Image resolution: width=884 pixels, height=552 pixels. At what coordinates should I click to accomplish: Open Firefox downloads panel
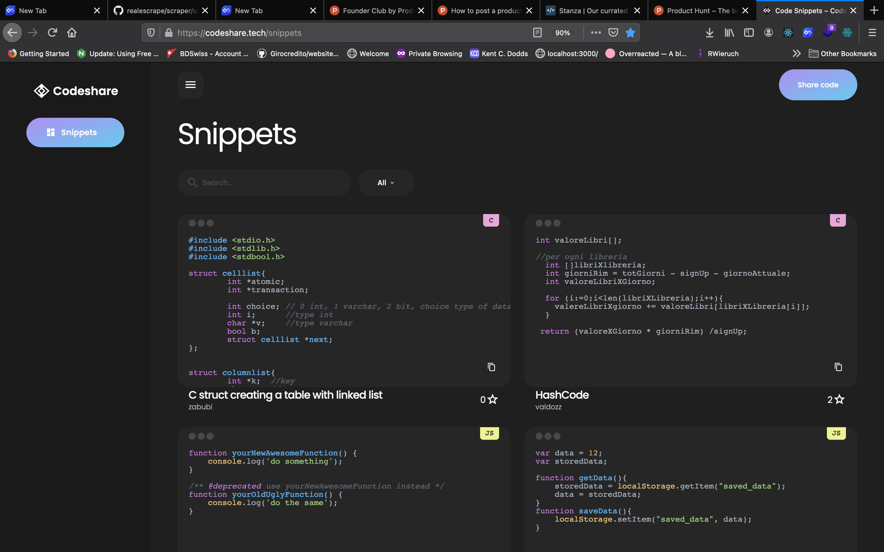[709, 33]
